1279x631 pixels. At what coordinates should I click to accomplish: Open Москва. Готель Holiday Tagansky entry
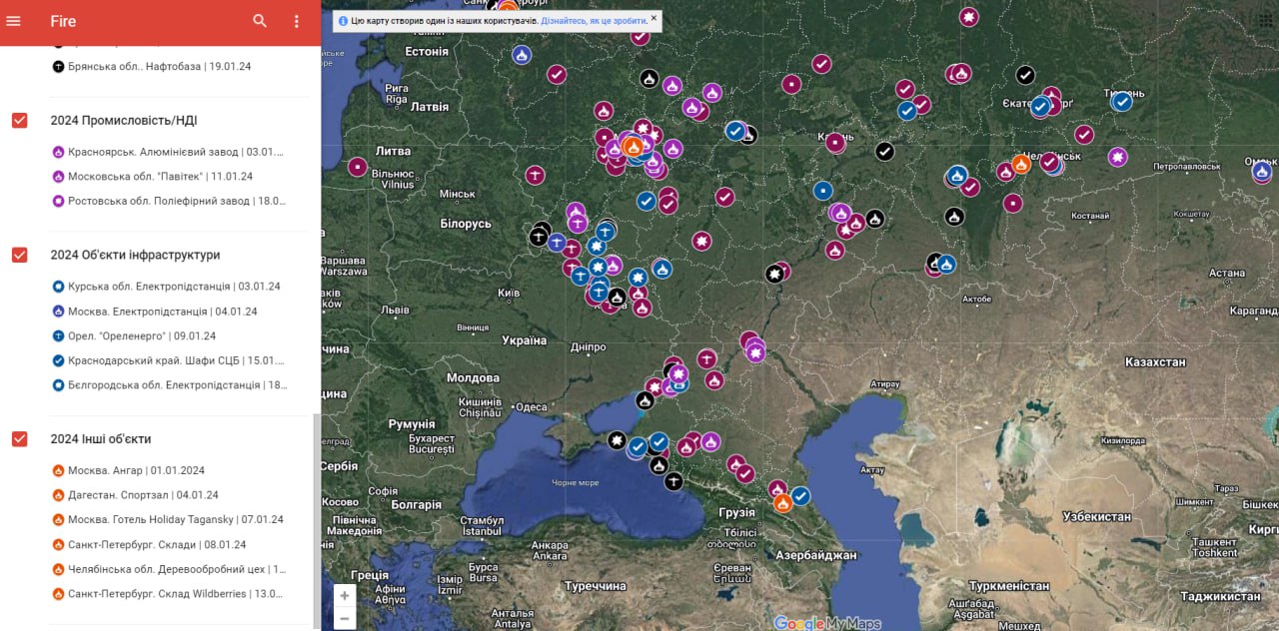[x=175, y=519]
